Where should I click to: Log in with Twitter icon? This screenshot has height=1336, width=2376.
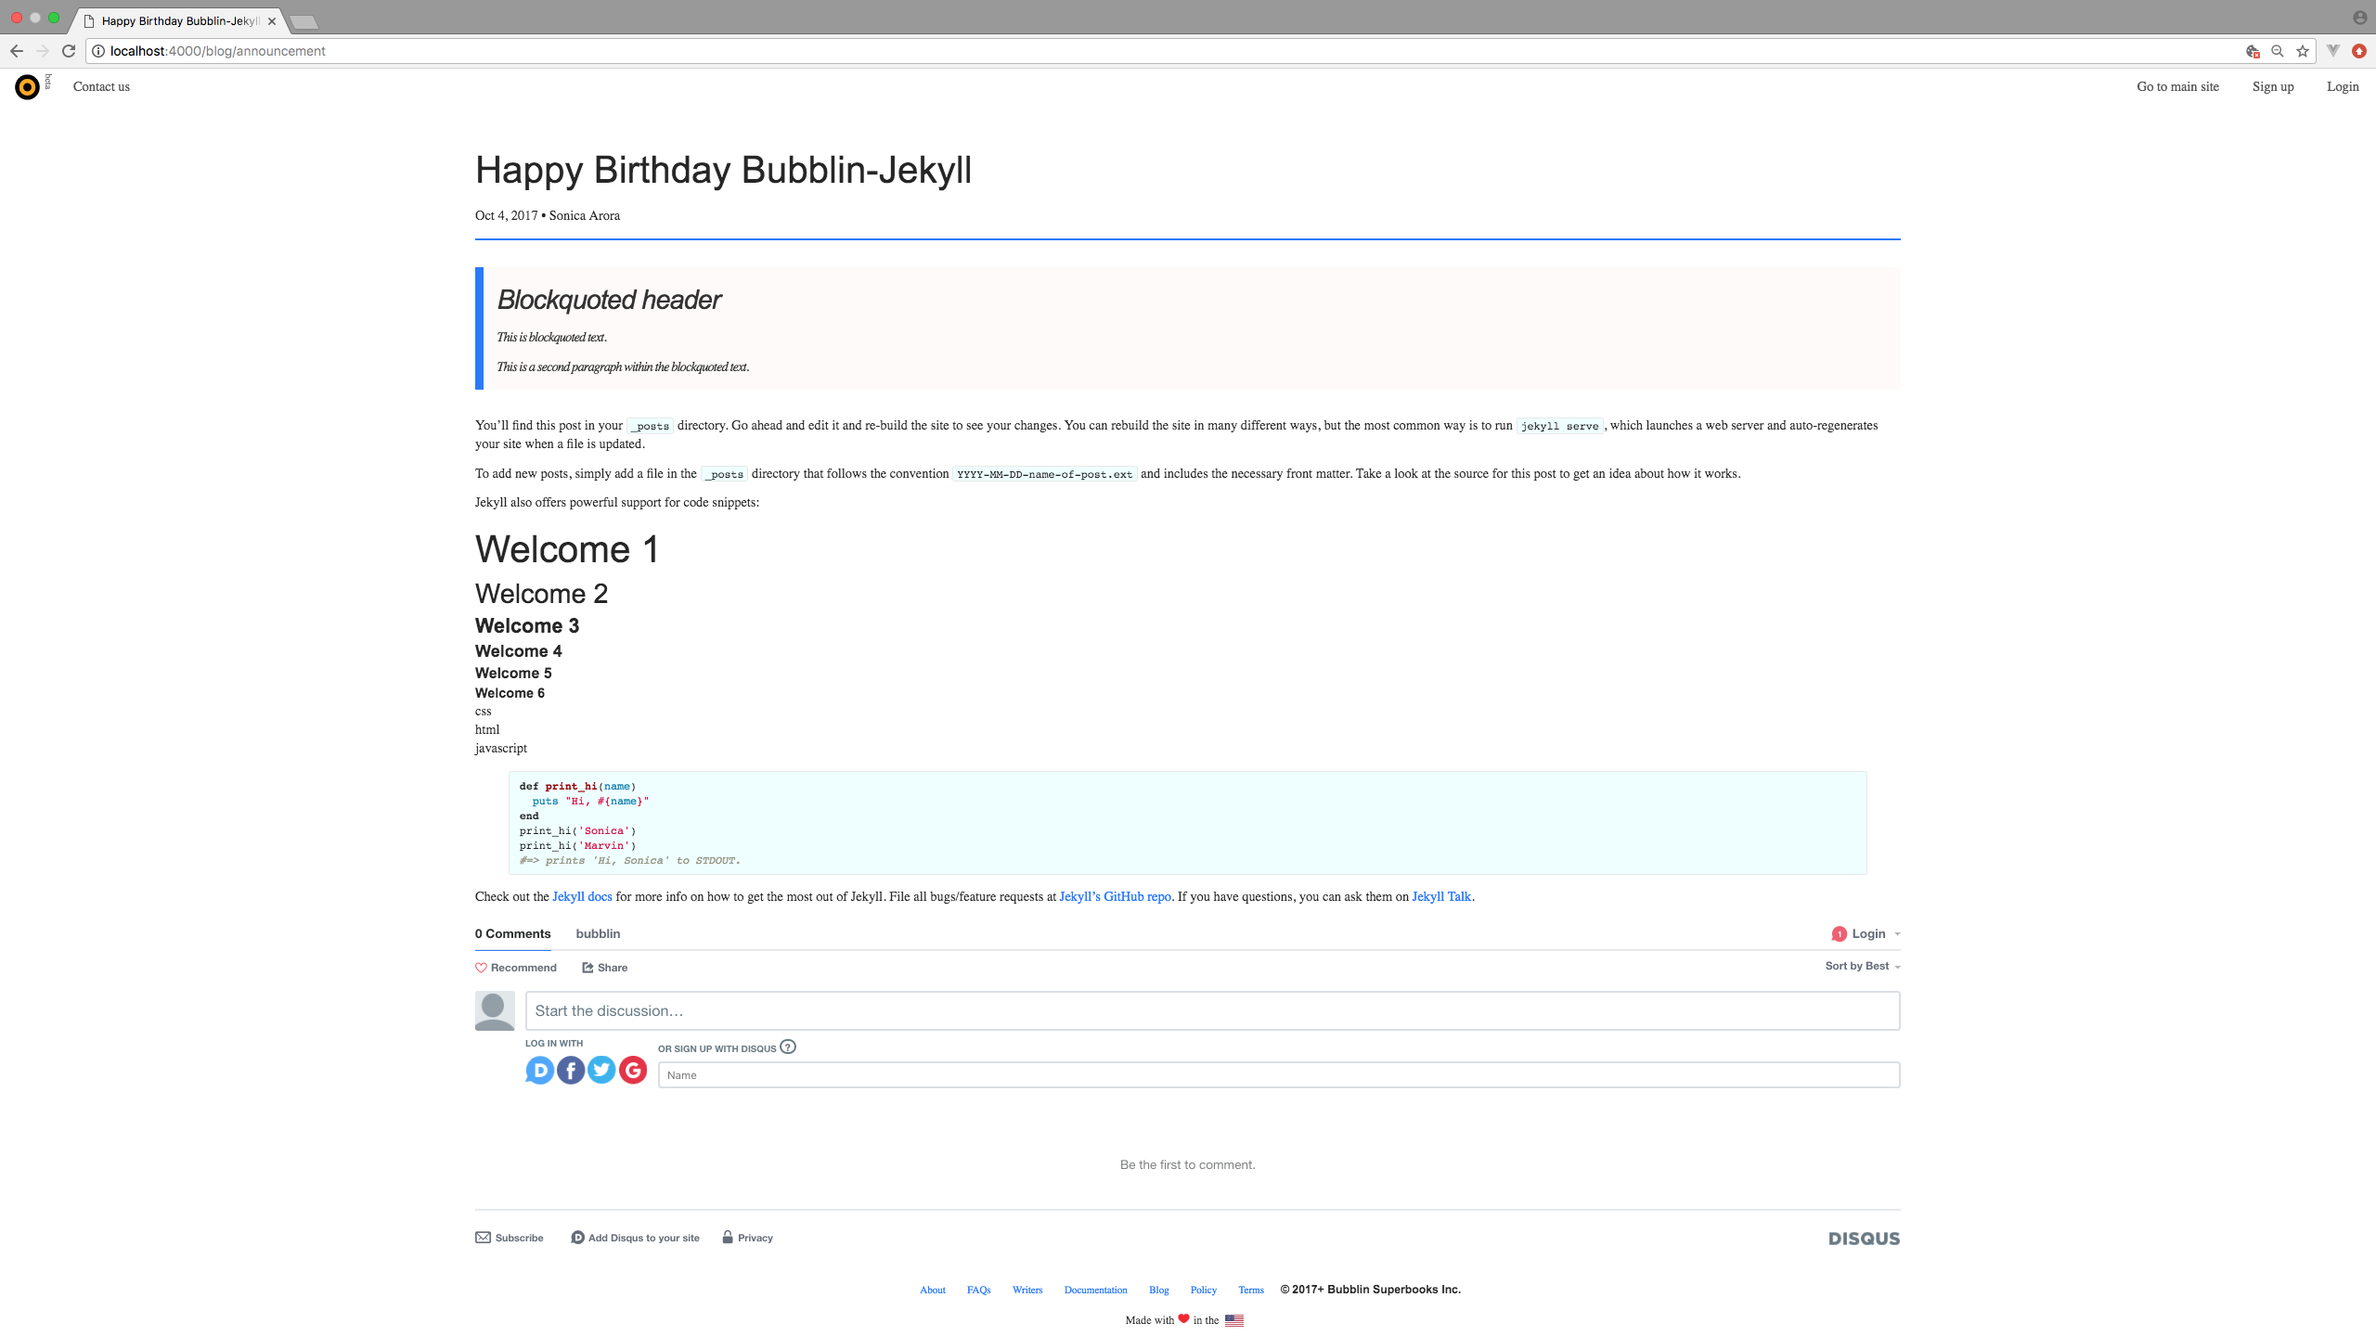pyautogui.click(x=601, y=1071)
